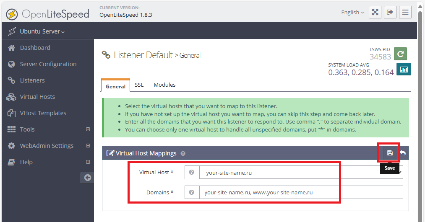Click the back arrow beside Save
This screenshot has width=425, height=222.
pyautogui.click(x=403, y=153)
